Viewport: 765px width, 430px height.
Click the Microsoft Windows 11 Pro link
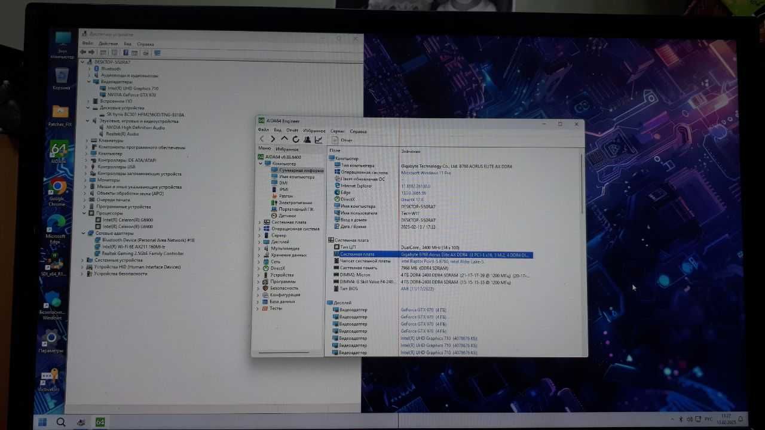[x=426, y=173]
